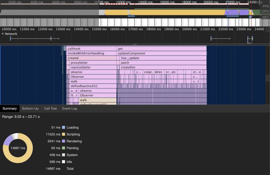Click the blue Loading legend swatch
Image resolution: width=270 pixels, height=175 pixels.
[63, 128]
